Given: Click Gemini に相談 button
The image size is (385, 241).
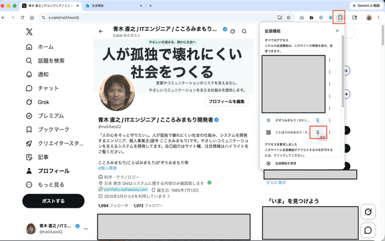Looking at the screenshot, I should [366, 5].
